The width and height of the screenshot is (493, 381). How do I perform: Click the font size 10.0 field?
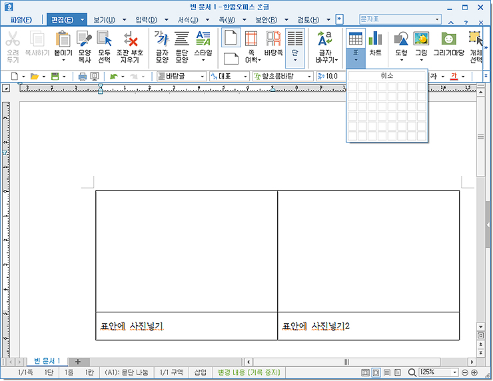[x=330, y=76]
